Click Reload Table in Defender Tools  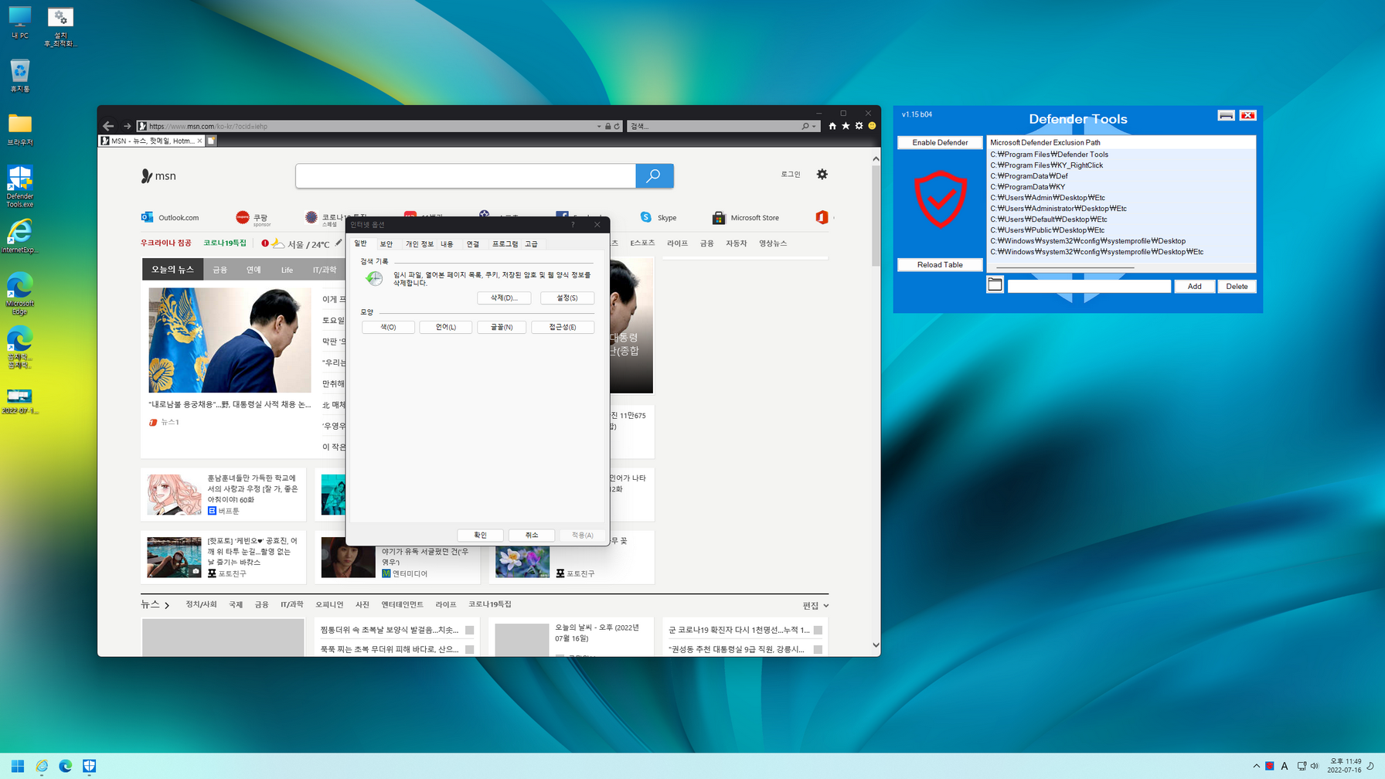tap(940, 264)
